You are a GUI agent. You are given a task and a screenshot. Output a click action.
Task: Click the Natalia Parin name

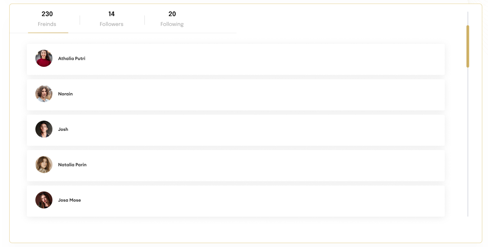pyautogui.click(x=72, y=165)
